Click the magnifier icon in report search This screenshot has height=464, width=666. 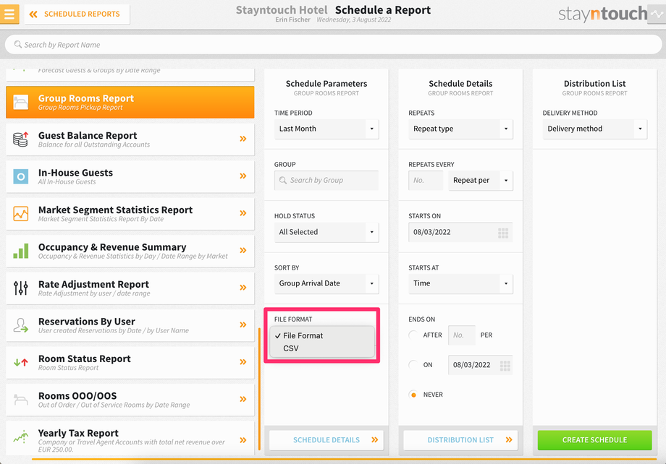point(18,45)
